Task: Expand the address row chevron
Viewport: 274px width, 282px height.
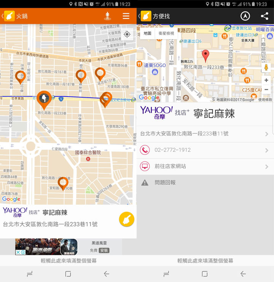Action: point(267,134)
